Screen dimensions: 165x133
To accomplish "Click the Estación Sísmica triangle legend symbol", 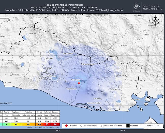I will [x=81, y=126].
